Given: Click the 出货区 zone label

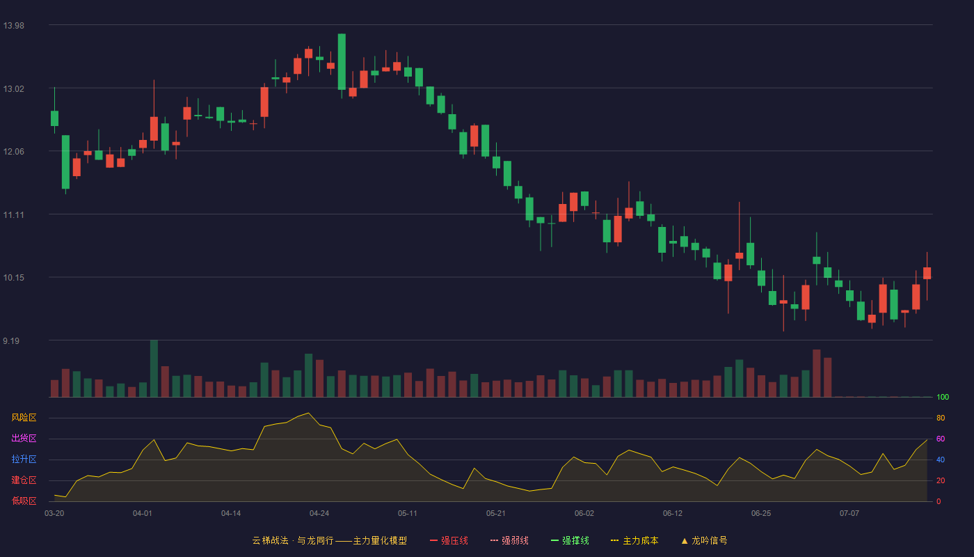Looking at the screenshot, I should (x=24, y=439).
